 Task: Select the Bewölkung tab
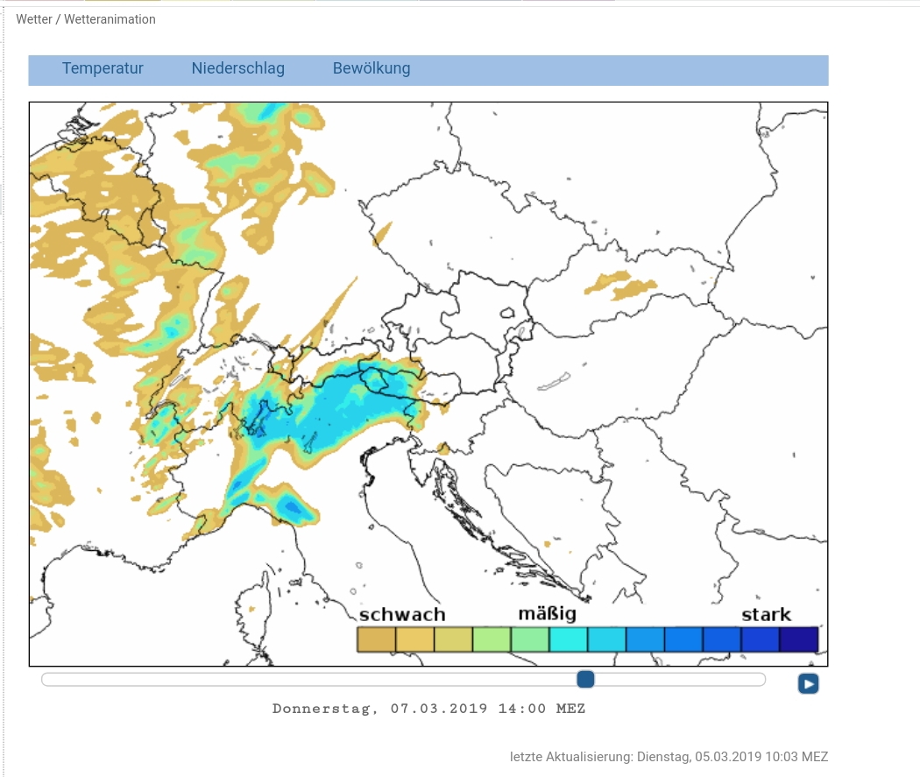(372, 68)
